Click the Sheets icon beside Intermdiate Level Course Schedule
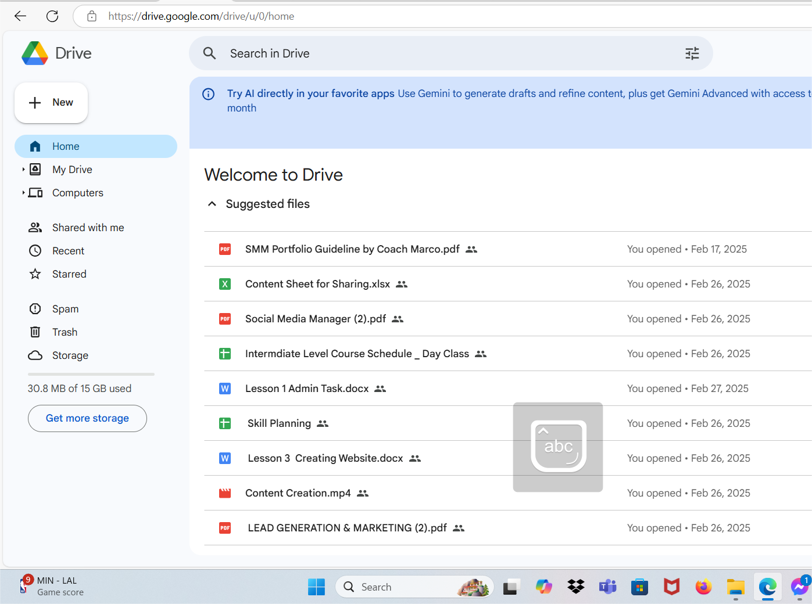The image size is (812, 604). [x=225, y=354]
